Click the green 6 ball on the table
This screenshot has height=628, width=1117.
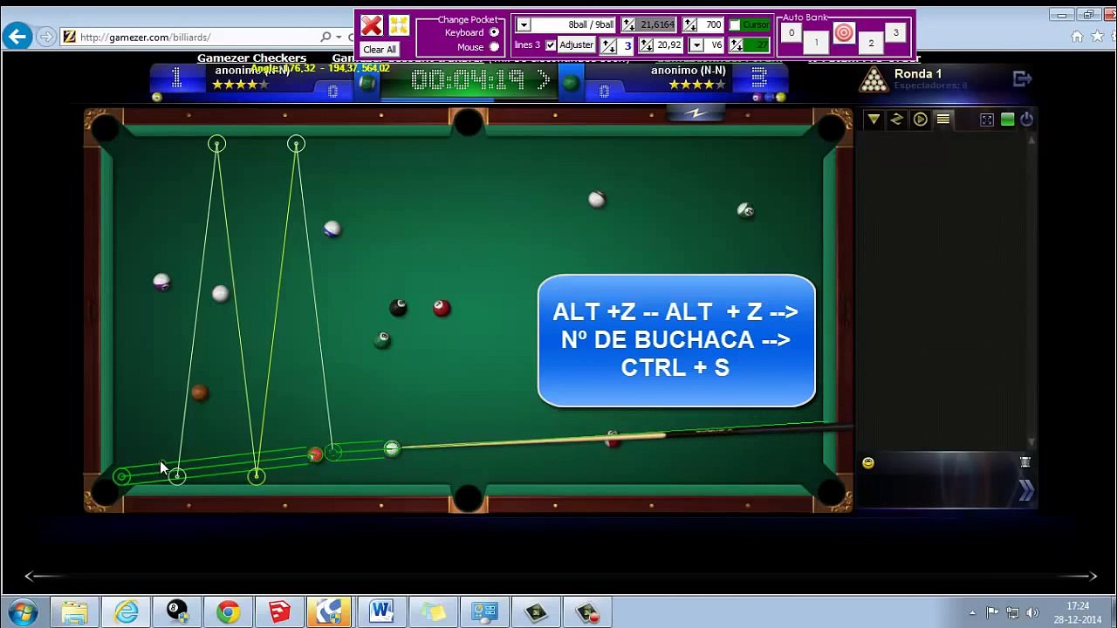(382, 340)
